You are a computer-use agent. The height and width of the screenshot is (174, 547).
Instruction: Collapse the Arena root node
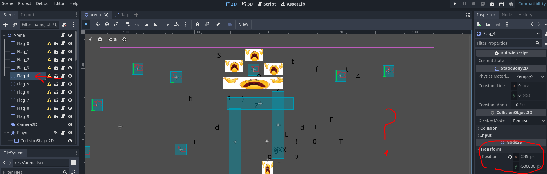coord(4,35)
